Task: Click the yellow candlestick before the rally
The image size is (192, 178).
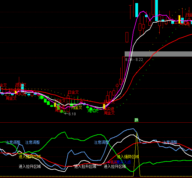Action: pyautogui.click(x=104, y=106)
